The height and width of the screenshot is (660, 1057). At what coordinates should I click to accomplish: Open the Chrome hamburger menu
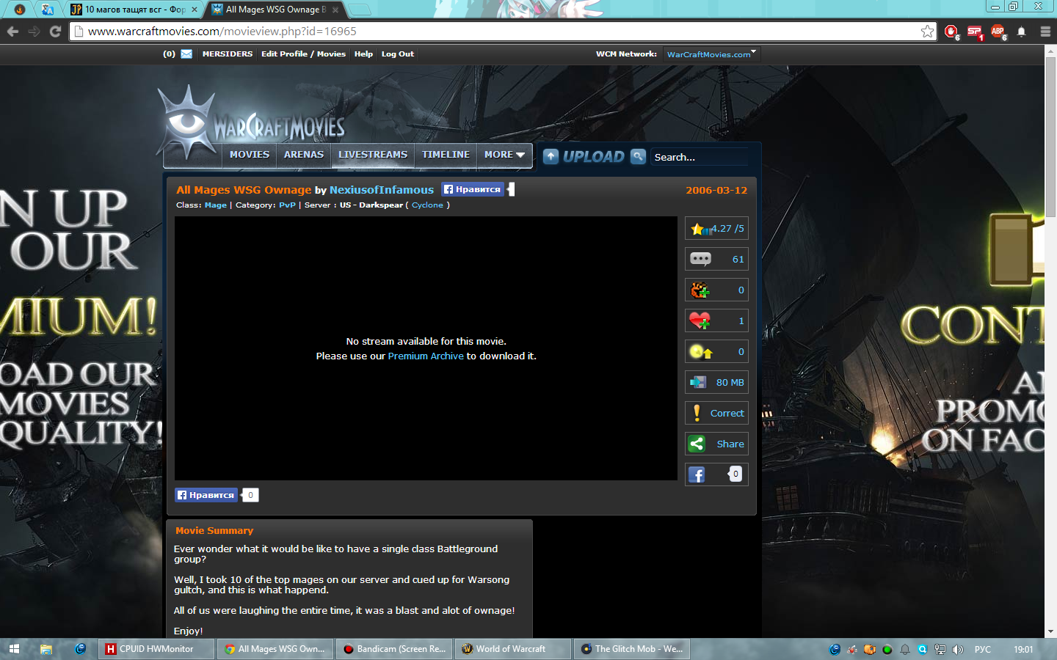[x=1045, y=32]
